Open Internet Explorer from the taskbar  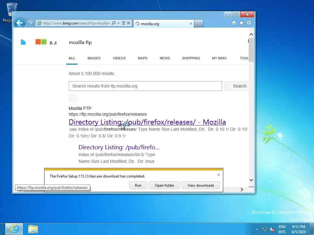pyautogui.click(x=14, y=229)
